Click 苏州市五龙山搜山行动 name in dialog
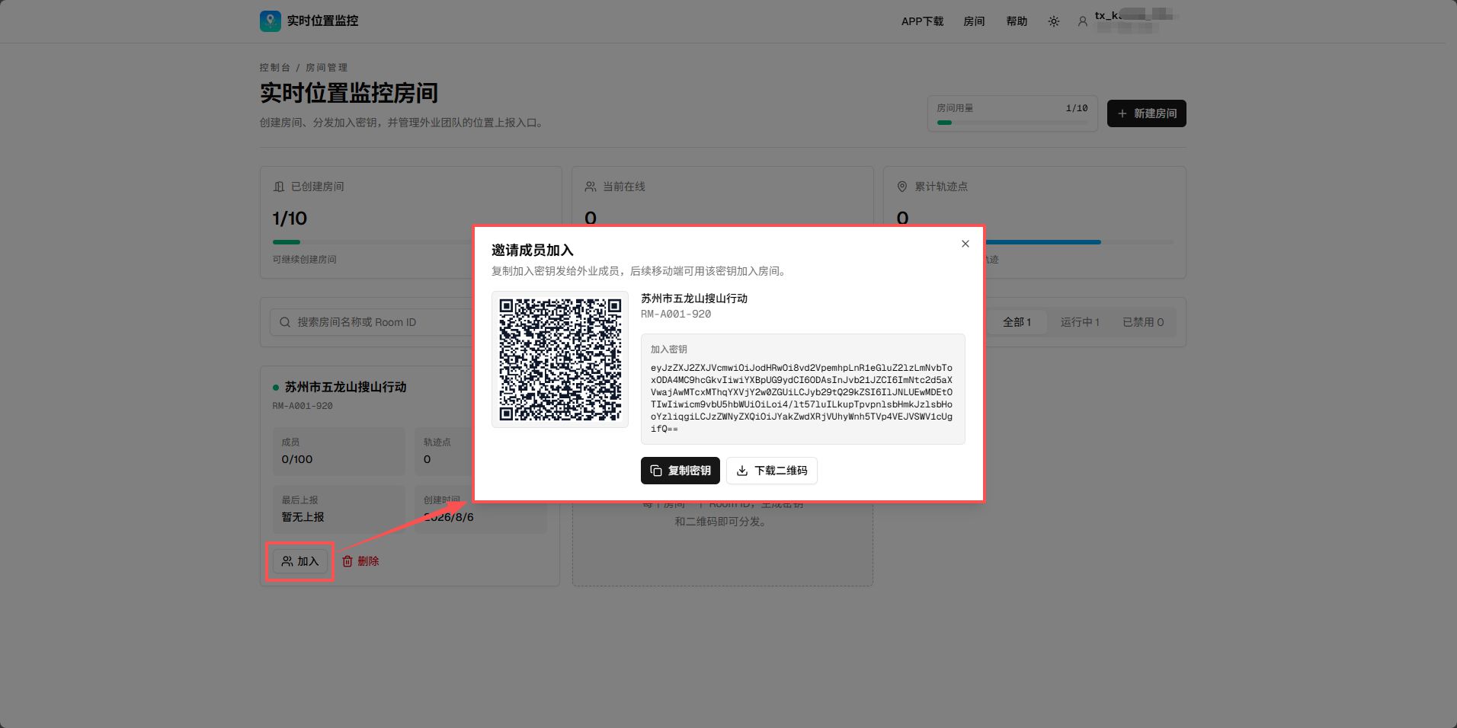This screenshot has width=1457, height=728. click(694, 299)
